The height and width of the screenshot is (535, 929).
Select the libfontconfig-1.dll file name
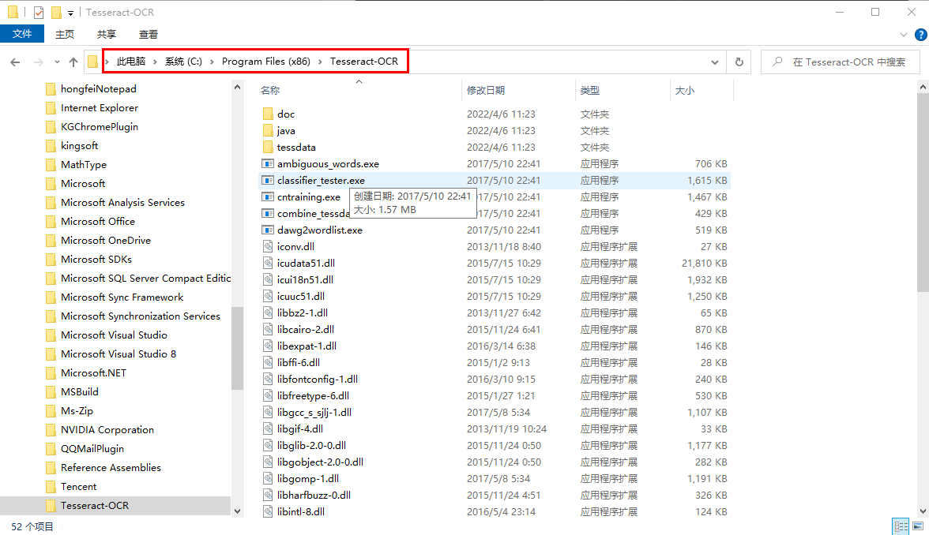pos(318,379)
